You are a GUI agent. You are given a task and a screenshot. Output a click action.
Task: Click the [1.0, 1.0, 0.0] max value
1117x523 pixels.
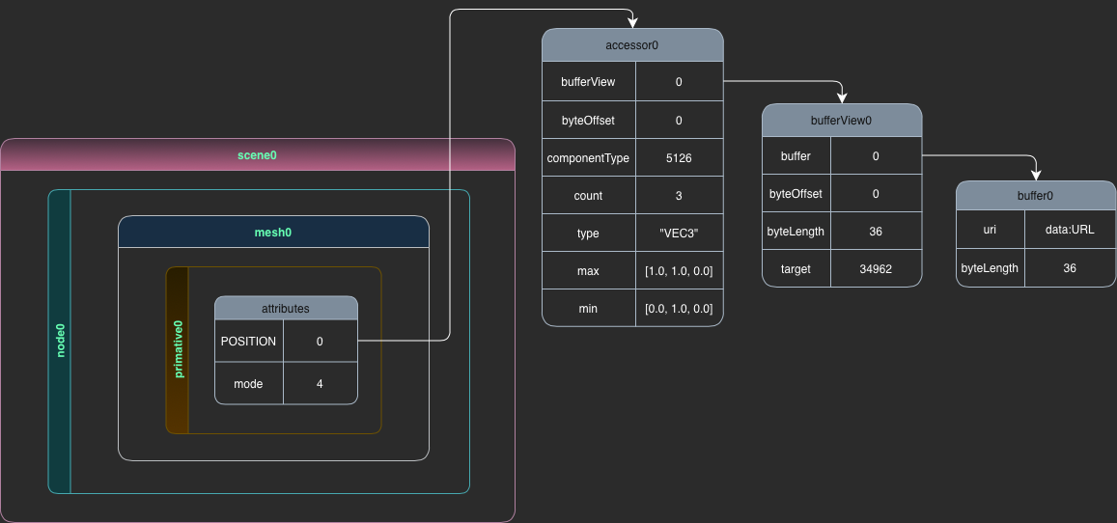[679, 271]
